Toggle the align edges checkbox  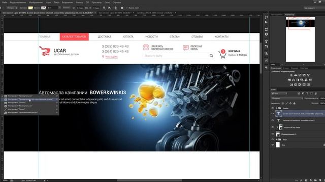(127, 8)
